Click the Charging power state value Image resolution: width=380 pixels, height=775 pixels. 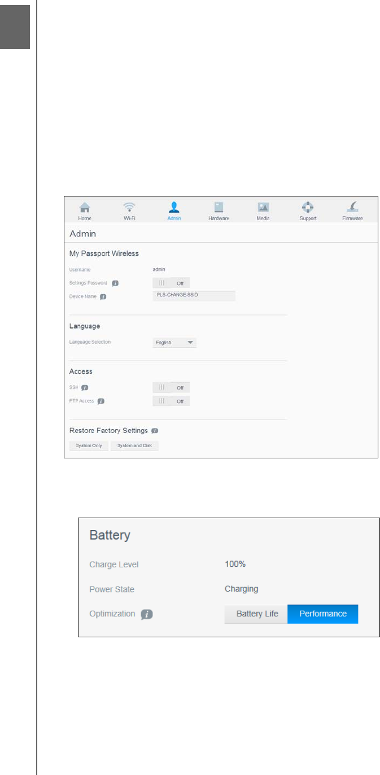point(241,589)
